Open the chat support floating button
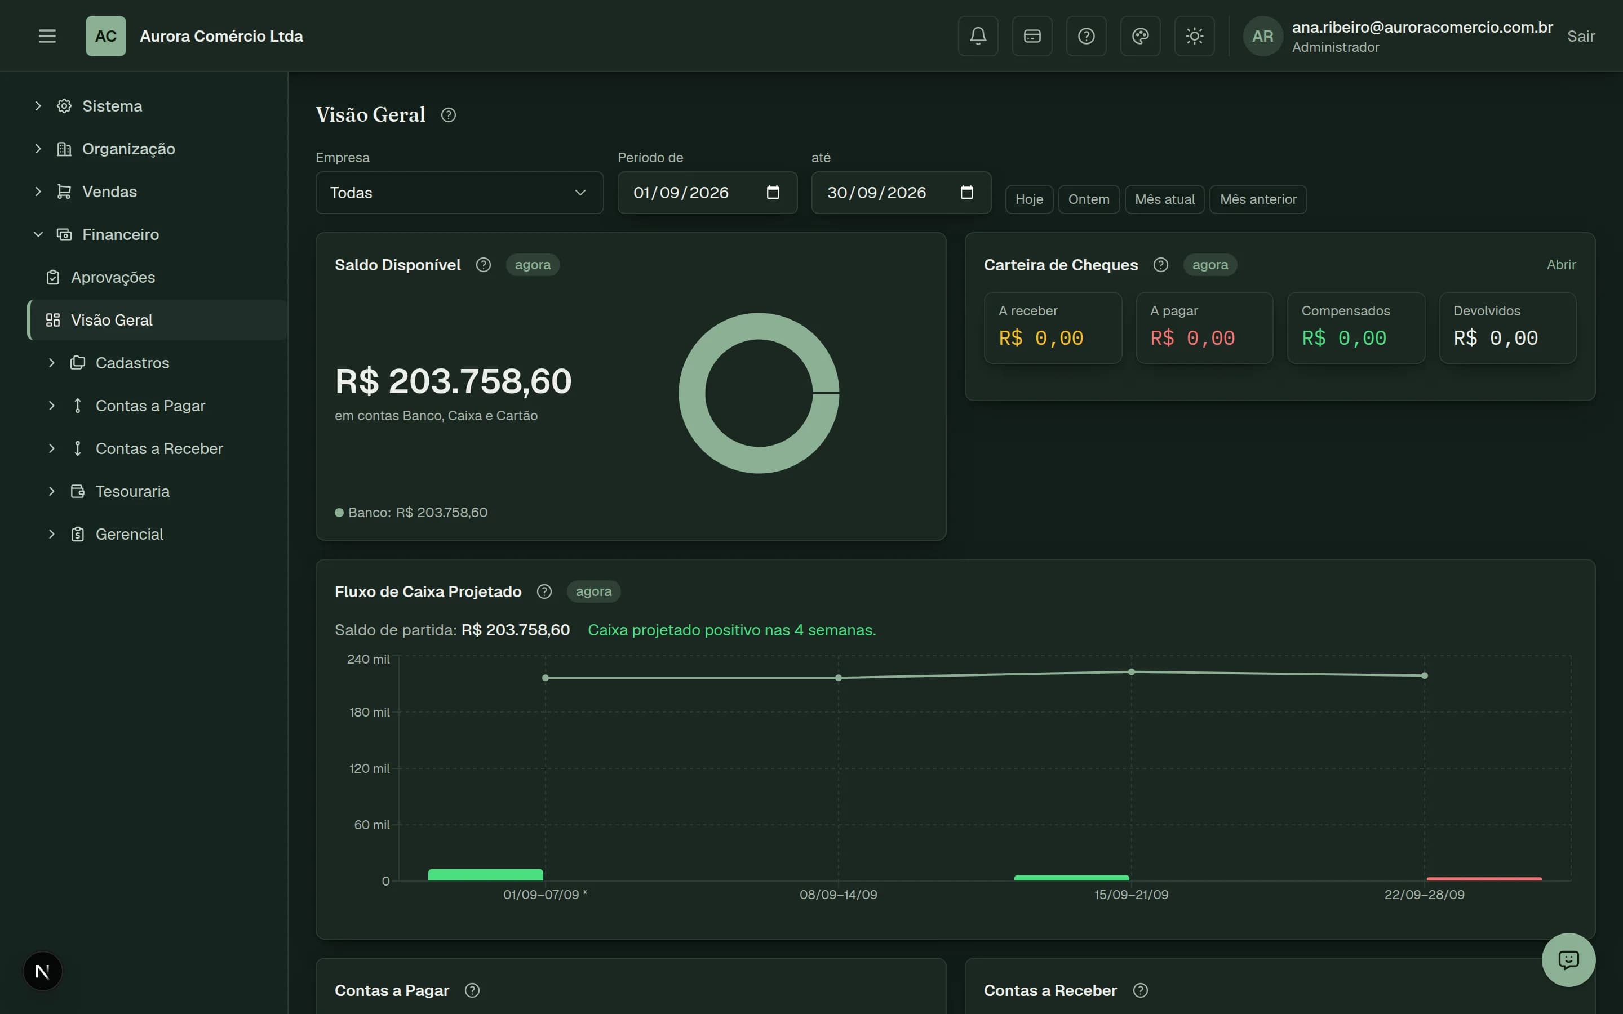This screenshot has width=1623, height=1014. tap(1569, 960)
